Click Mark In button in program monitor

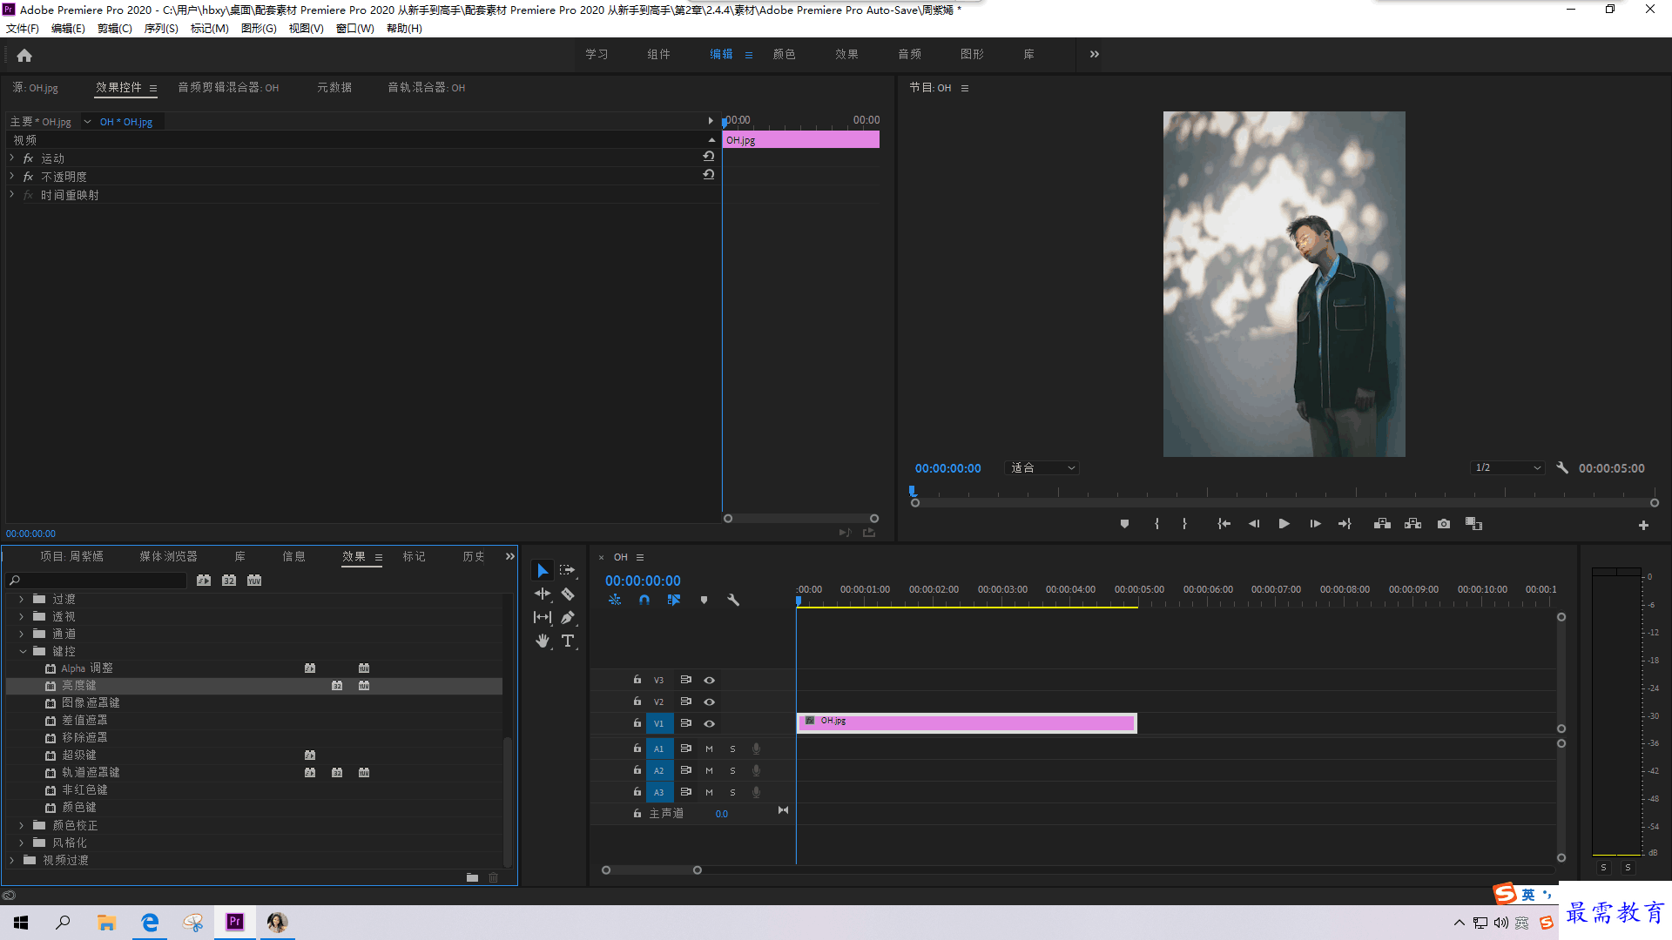pos(1156,524)
